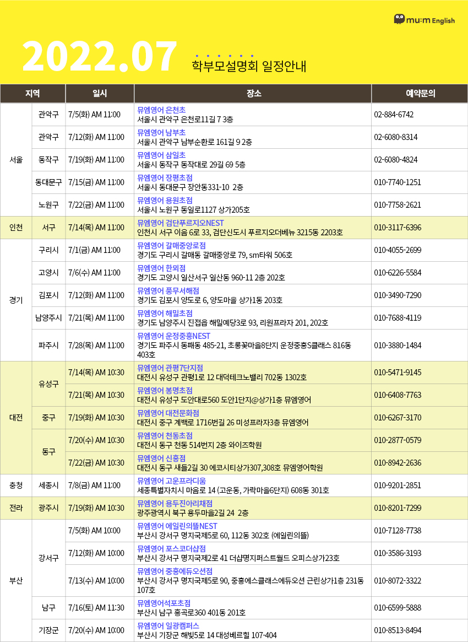468x642 pixels.
Task: Open the 뮤엠영어 대전문화점 link
Action: click(168, 412)
